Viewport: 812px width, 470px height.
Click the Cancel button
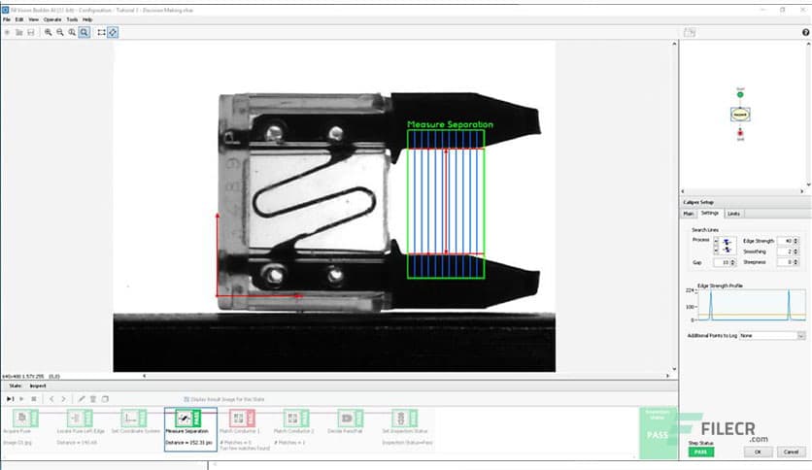[790, 452]
